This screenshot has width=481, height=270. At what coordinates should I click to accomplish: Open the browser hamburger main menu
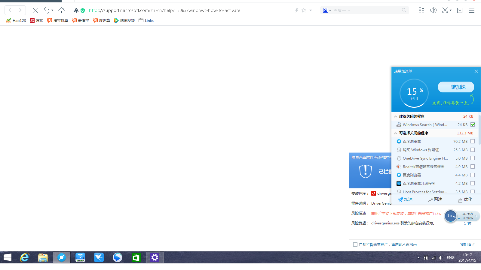(472, 10)
